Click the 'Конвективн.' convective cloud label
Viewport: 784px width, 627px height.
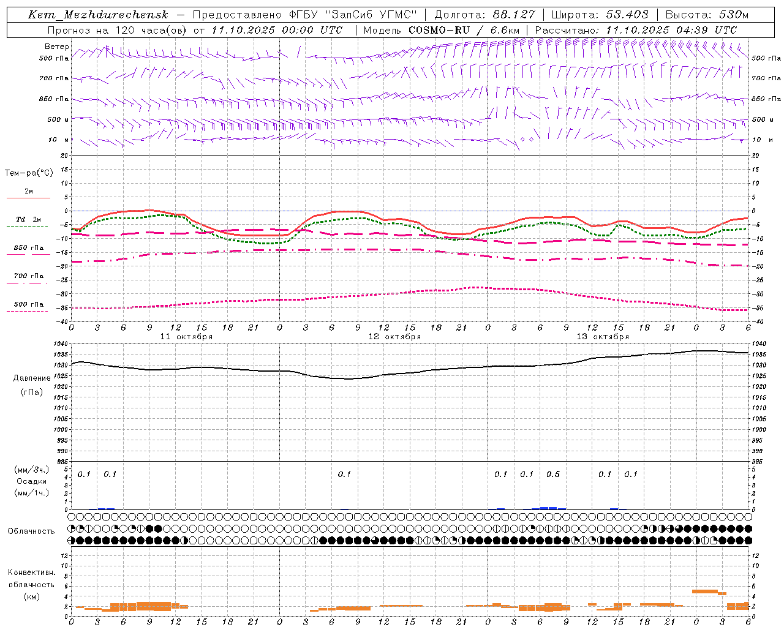coord(32,573)
